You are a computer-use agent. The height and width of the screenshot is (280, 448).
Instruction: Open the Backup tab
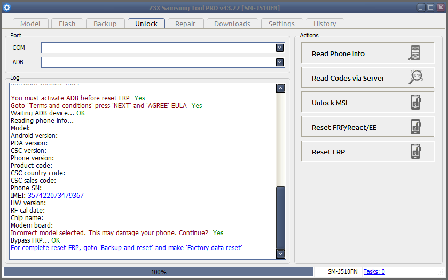[x=105, y=24]
